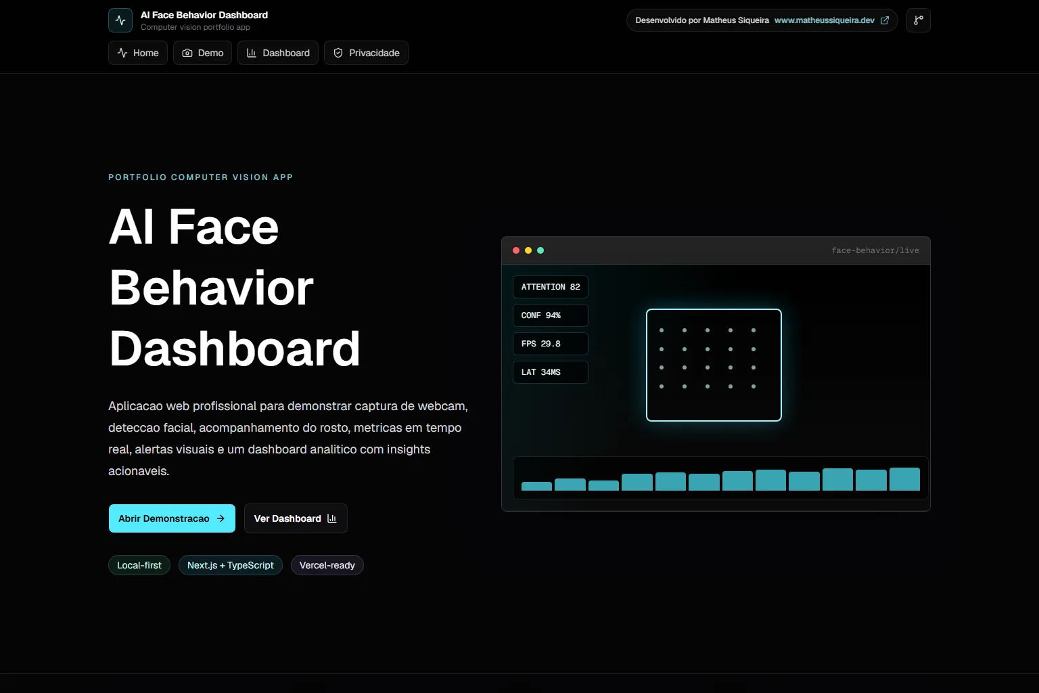The image size is (1039, 693).
Task: Click the activity pulse logo icon
Action: [x=120, y=20]
